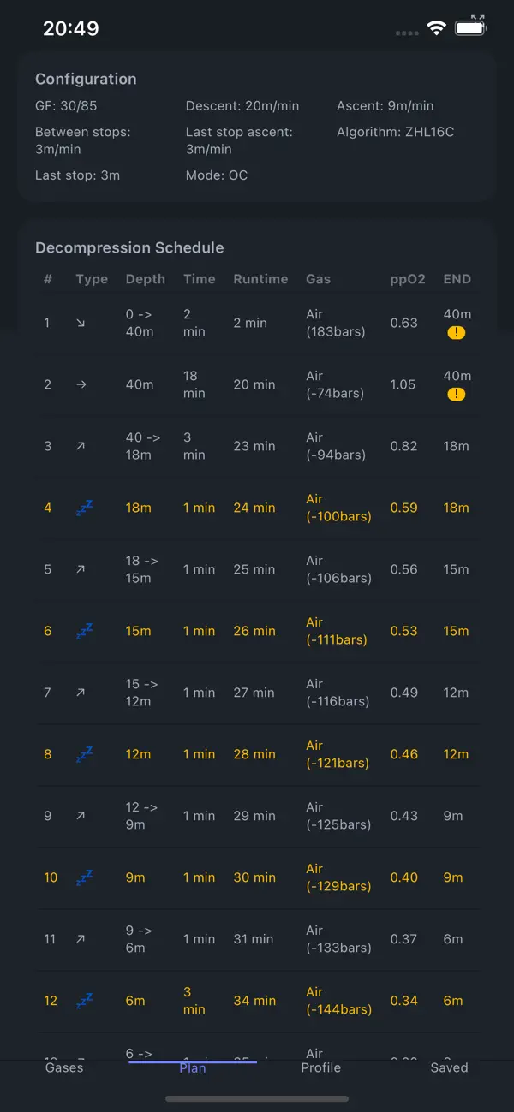
Task: Tap the deco stop icon at 12m
Action: point(84,755)
